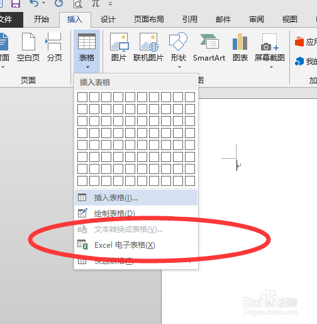Expand the 形状 shapes dropdown arrow
The image size is (317, 324).
[179, 67]
